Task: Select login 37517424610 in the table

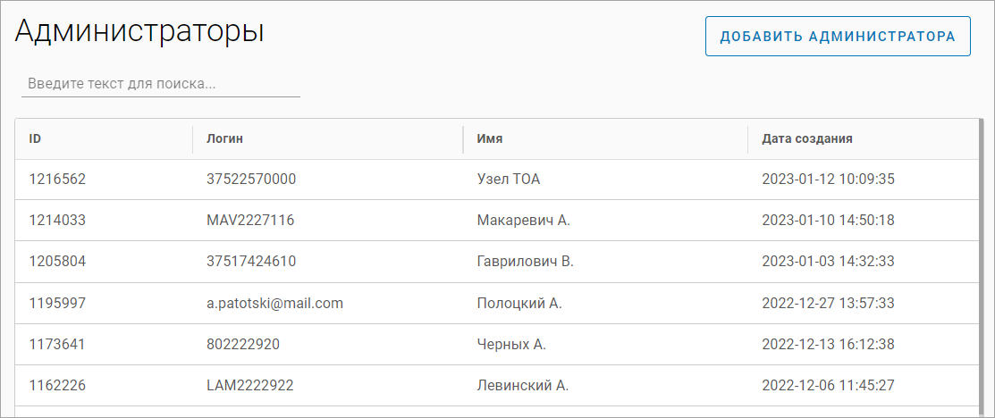Action: point(250,262)
